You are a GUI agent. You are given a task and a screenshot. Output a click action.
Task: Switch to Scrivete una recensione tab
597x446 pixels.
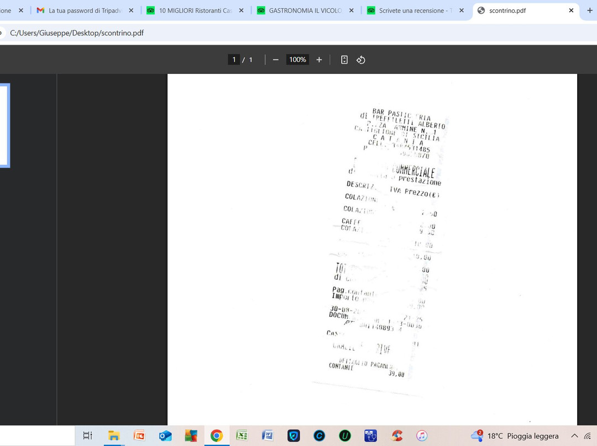tap(415, 10)
